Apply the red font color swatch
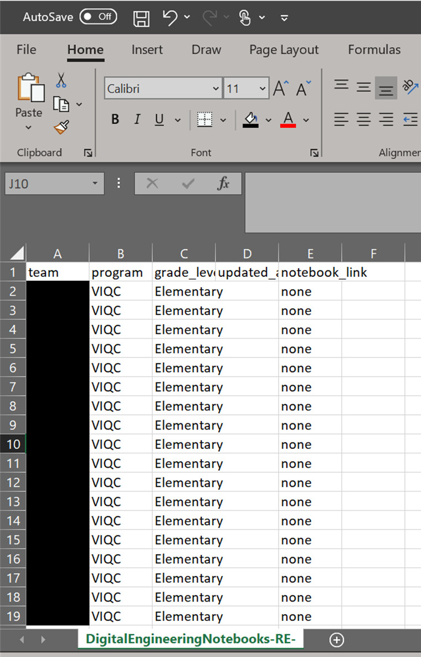 pyautogui.click(x=288, y=119)
